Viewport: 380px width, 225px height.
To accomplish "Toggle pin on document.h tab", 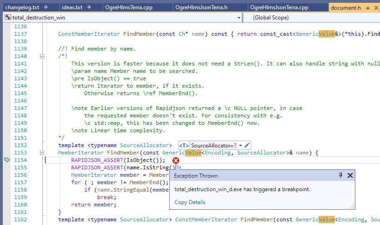I will [x=367, y=8].
